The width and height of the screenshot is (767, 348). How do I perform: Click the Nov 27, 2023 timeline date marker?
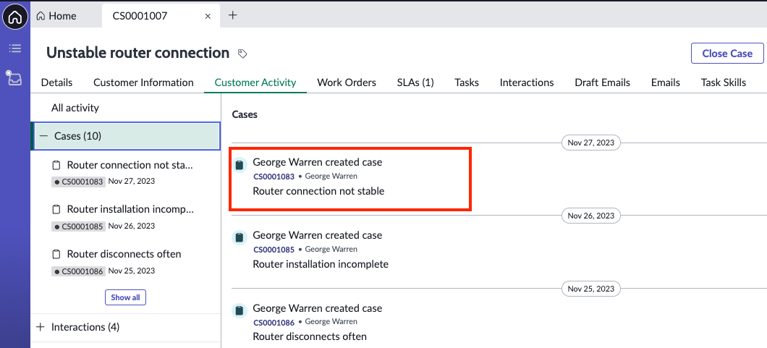pos(591,143)
